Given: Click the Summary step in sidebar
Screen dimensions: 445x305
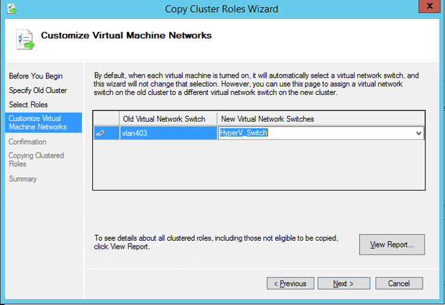Looking at the screenshot, I should (x=23, y=179).
